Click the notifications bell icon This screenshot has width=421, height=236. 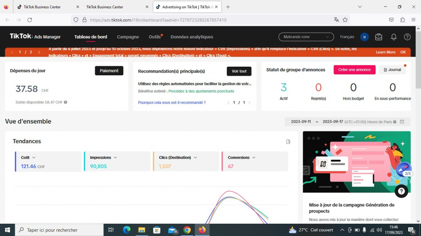click(x=393, y=37)
